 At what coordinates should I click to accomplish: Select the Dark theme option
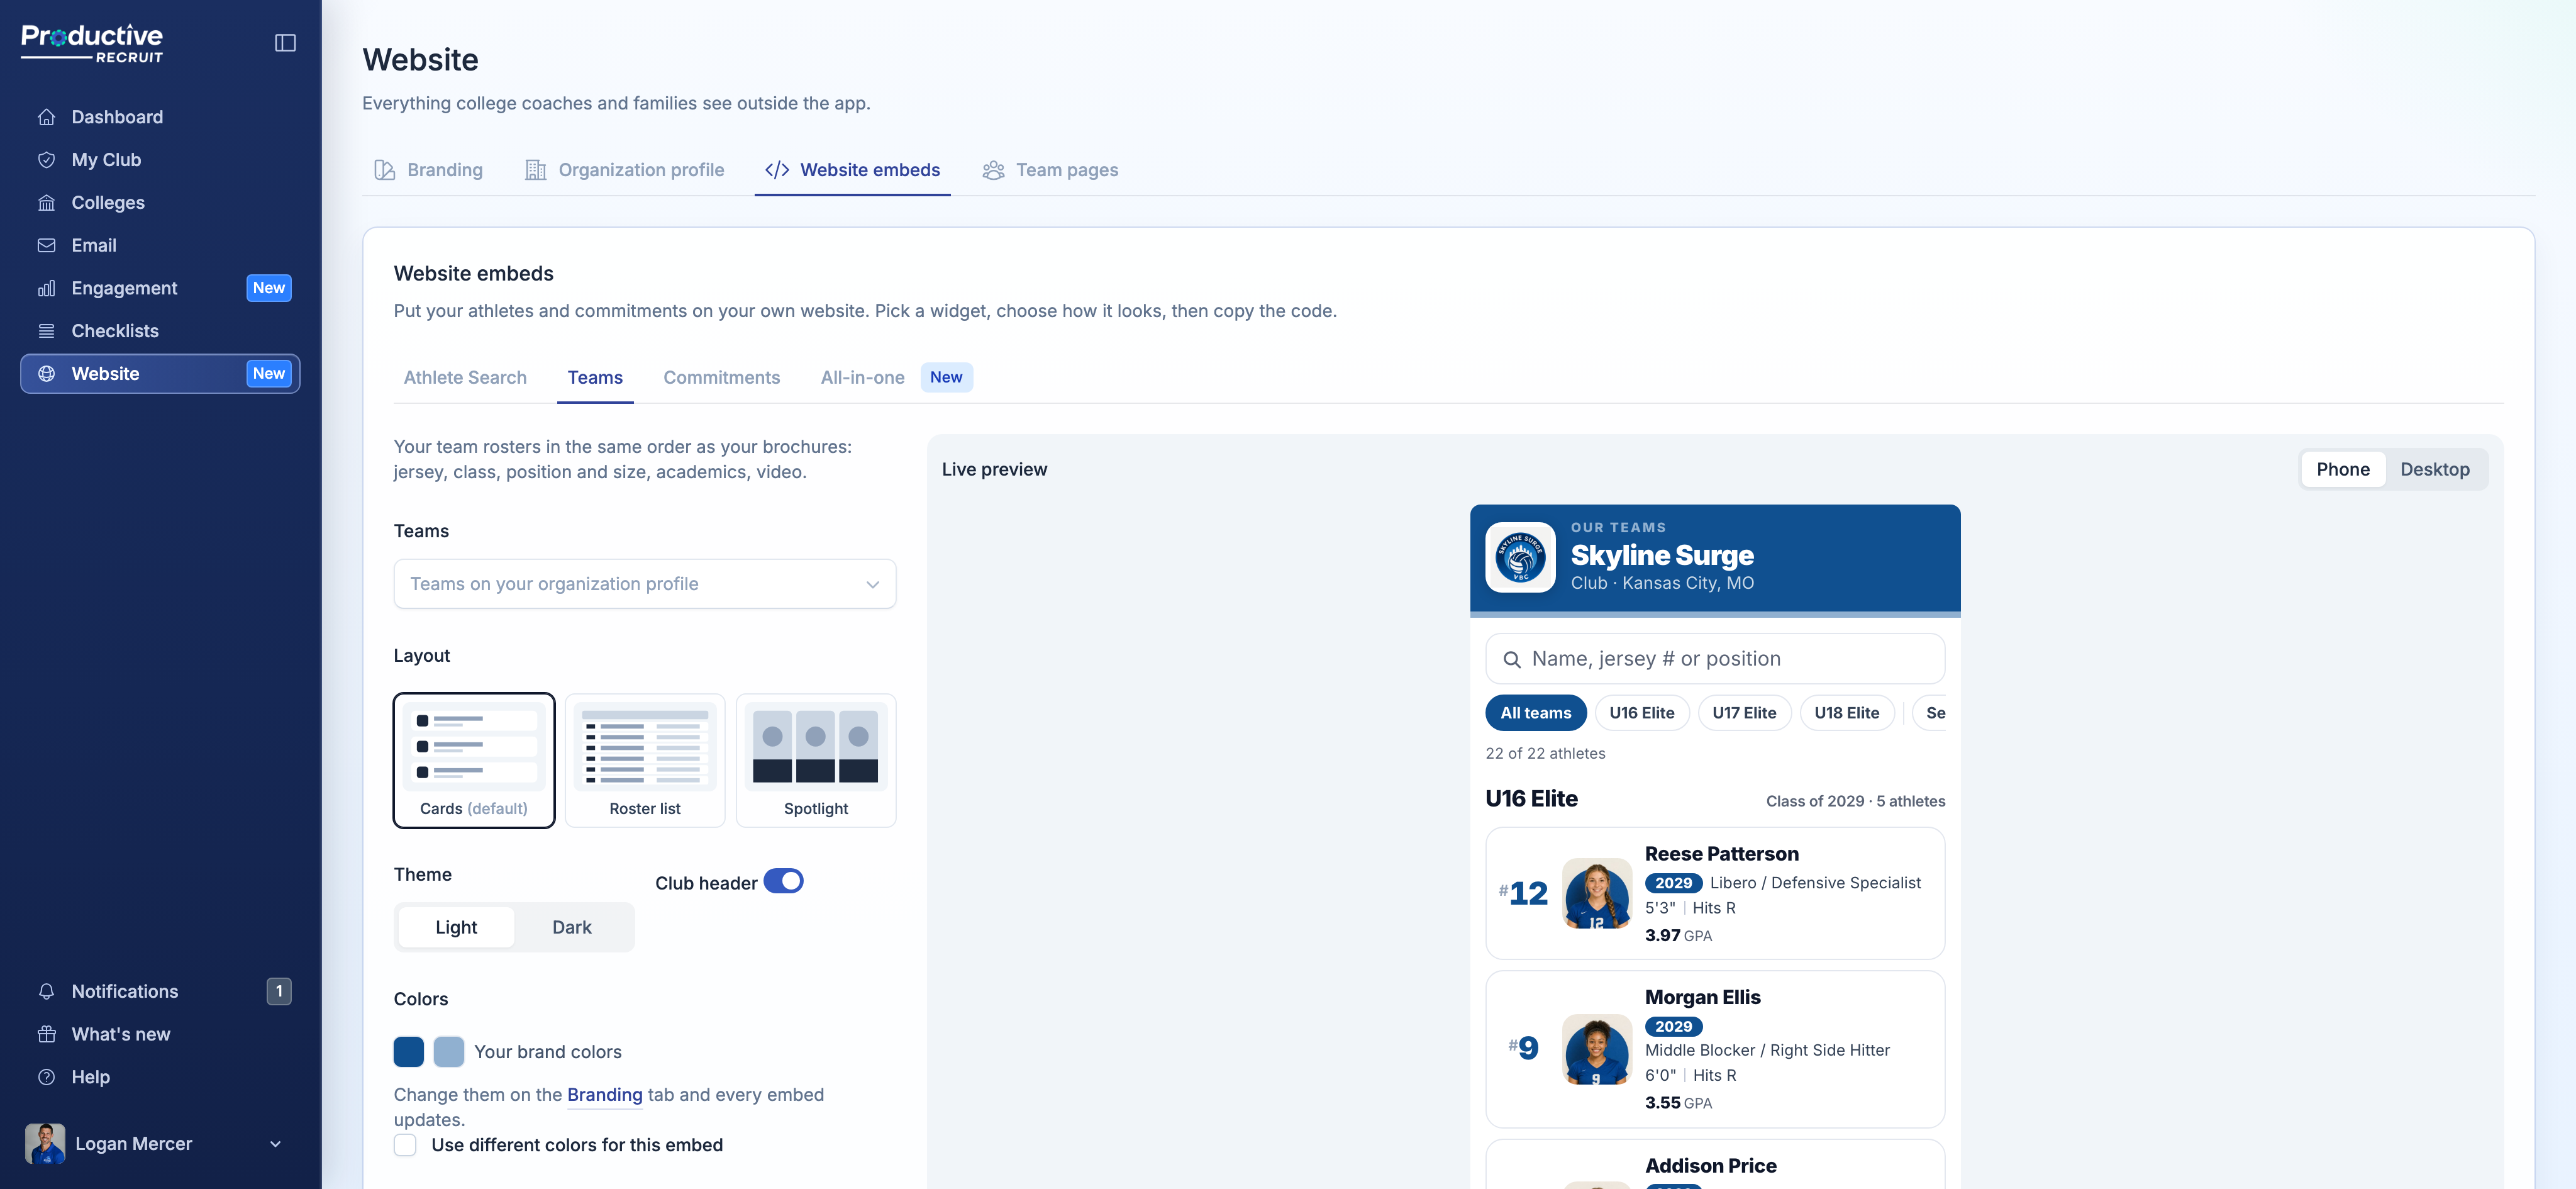coord(572,927)
